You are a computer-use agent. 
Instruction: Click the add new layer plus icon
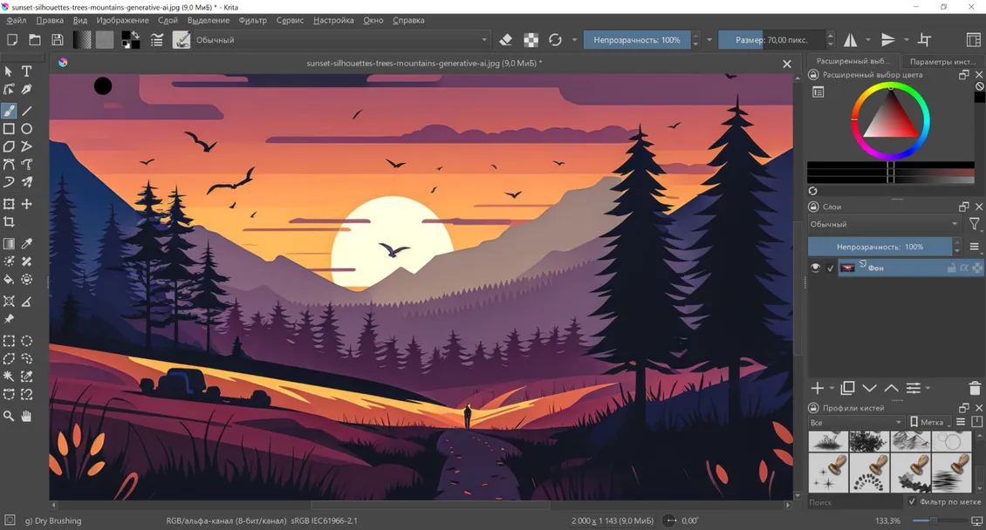click(x=817, y=389)
